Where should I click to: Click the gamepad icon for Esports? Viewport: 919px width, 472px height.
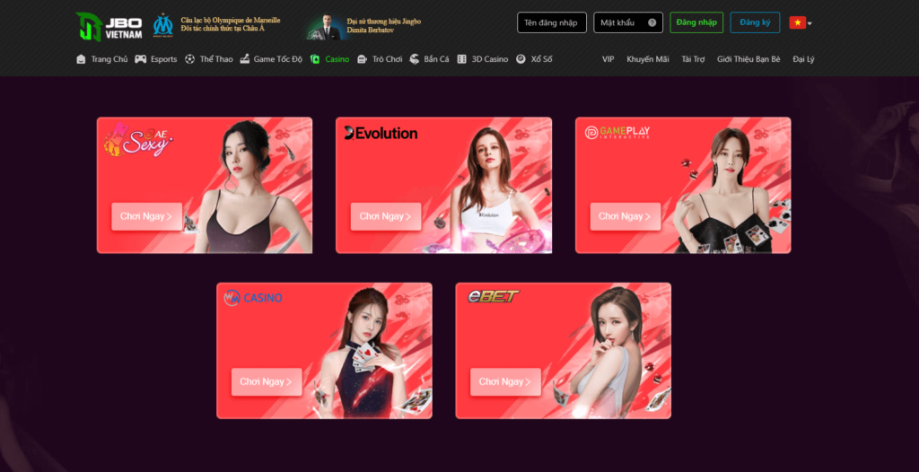[141, 59]
